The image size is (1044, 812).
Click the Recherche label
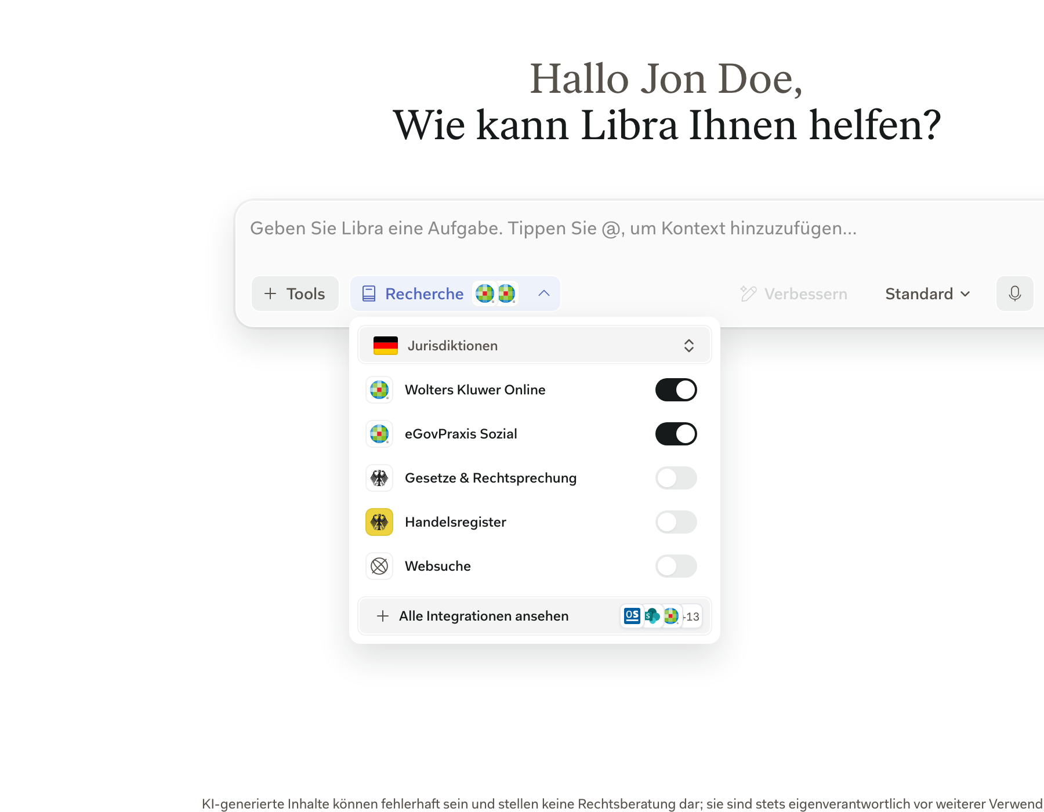[425, 294]
